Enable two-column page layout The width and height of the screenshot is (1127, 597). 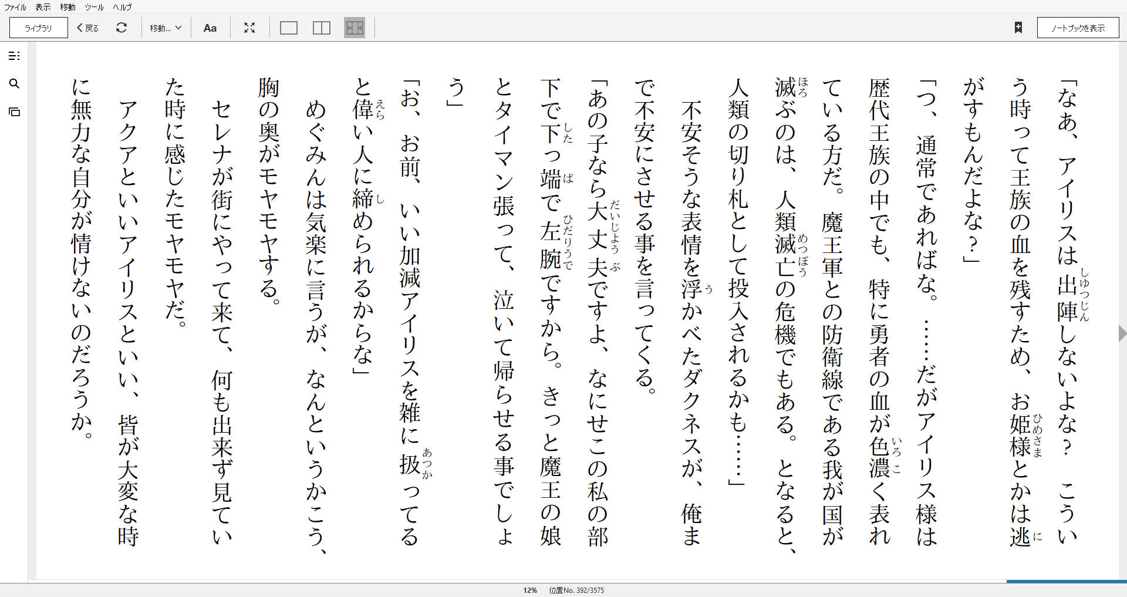(321, 27)
